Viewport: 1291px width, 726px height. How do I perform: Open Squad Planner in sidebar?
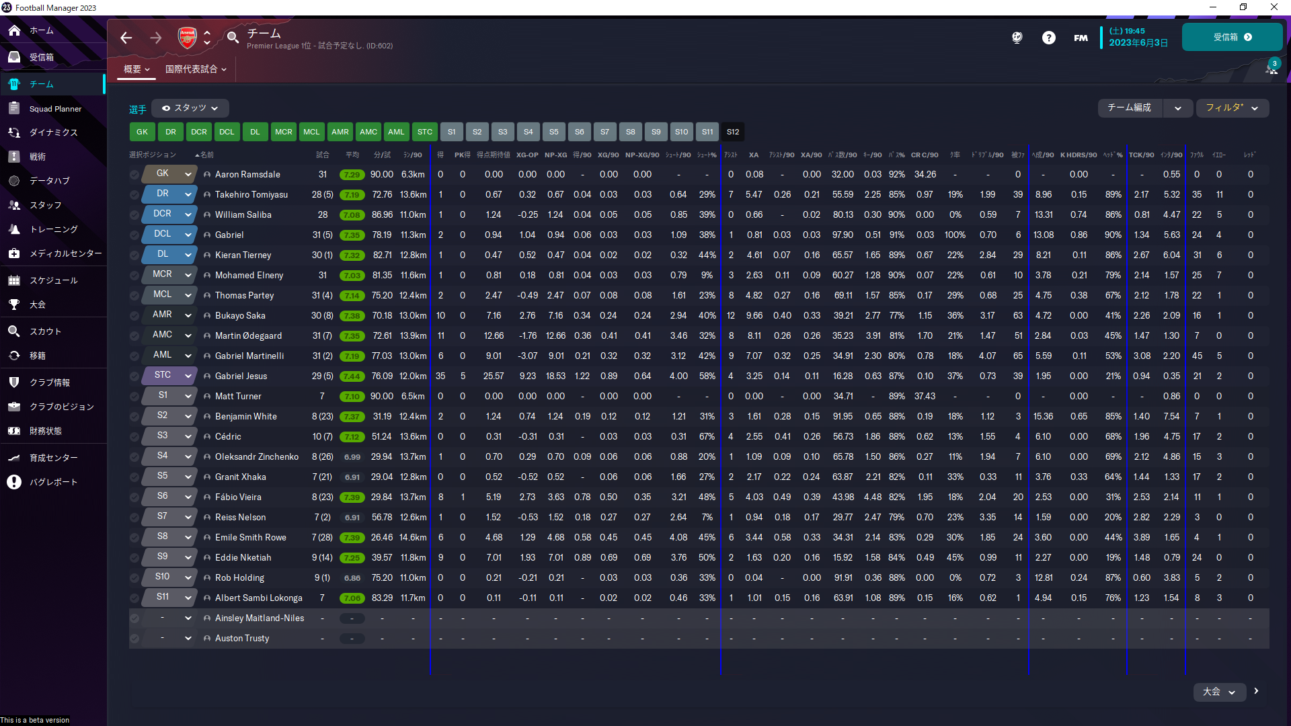55,108
